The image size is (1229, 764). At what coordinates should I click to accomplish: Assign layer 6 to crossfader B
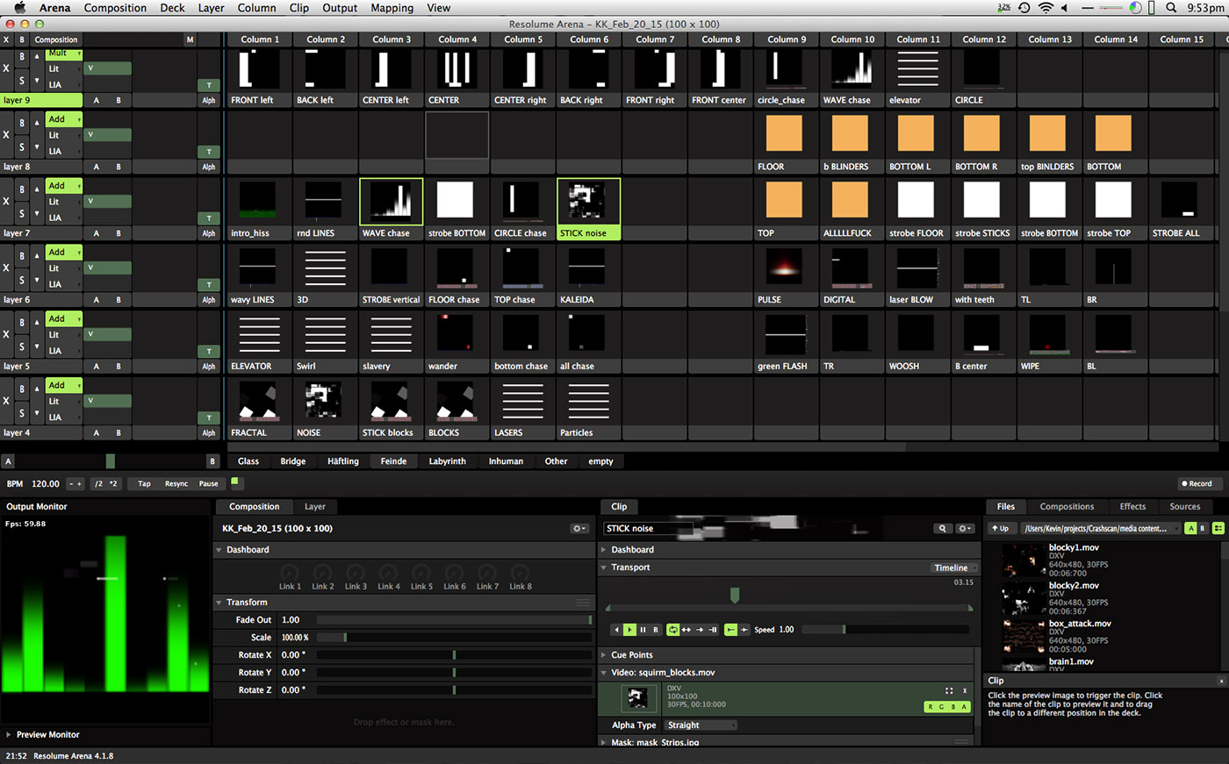(119, 300)
